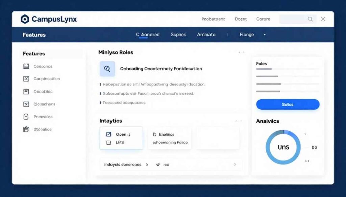Viewport: 346px width, 197px height.
Task: Open the Minlyso Roles three-dot menu
Action: 241,53
